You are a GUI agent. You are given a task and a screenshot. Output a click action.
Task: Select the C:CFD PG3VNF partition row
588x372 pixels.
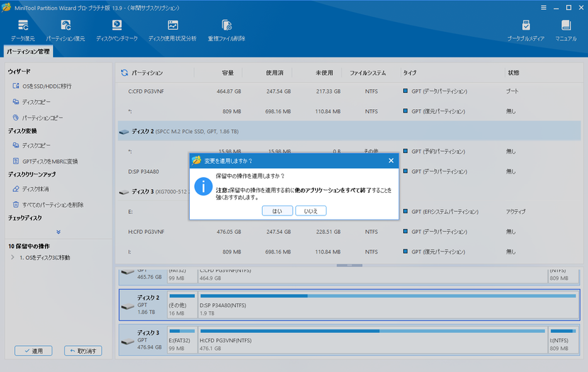pos(349,91)
